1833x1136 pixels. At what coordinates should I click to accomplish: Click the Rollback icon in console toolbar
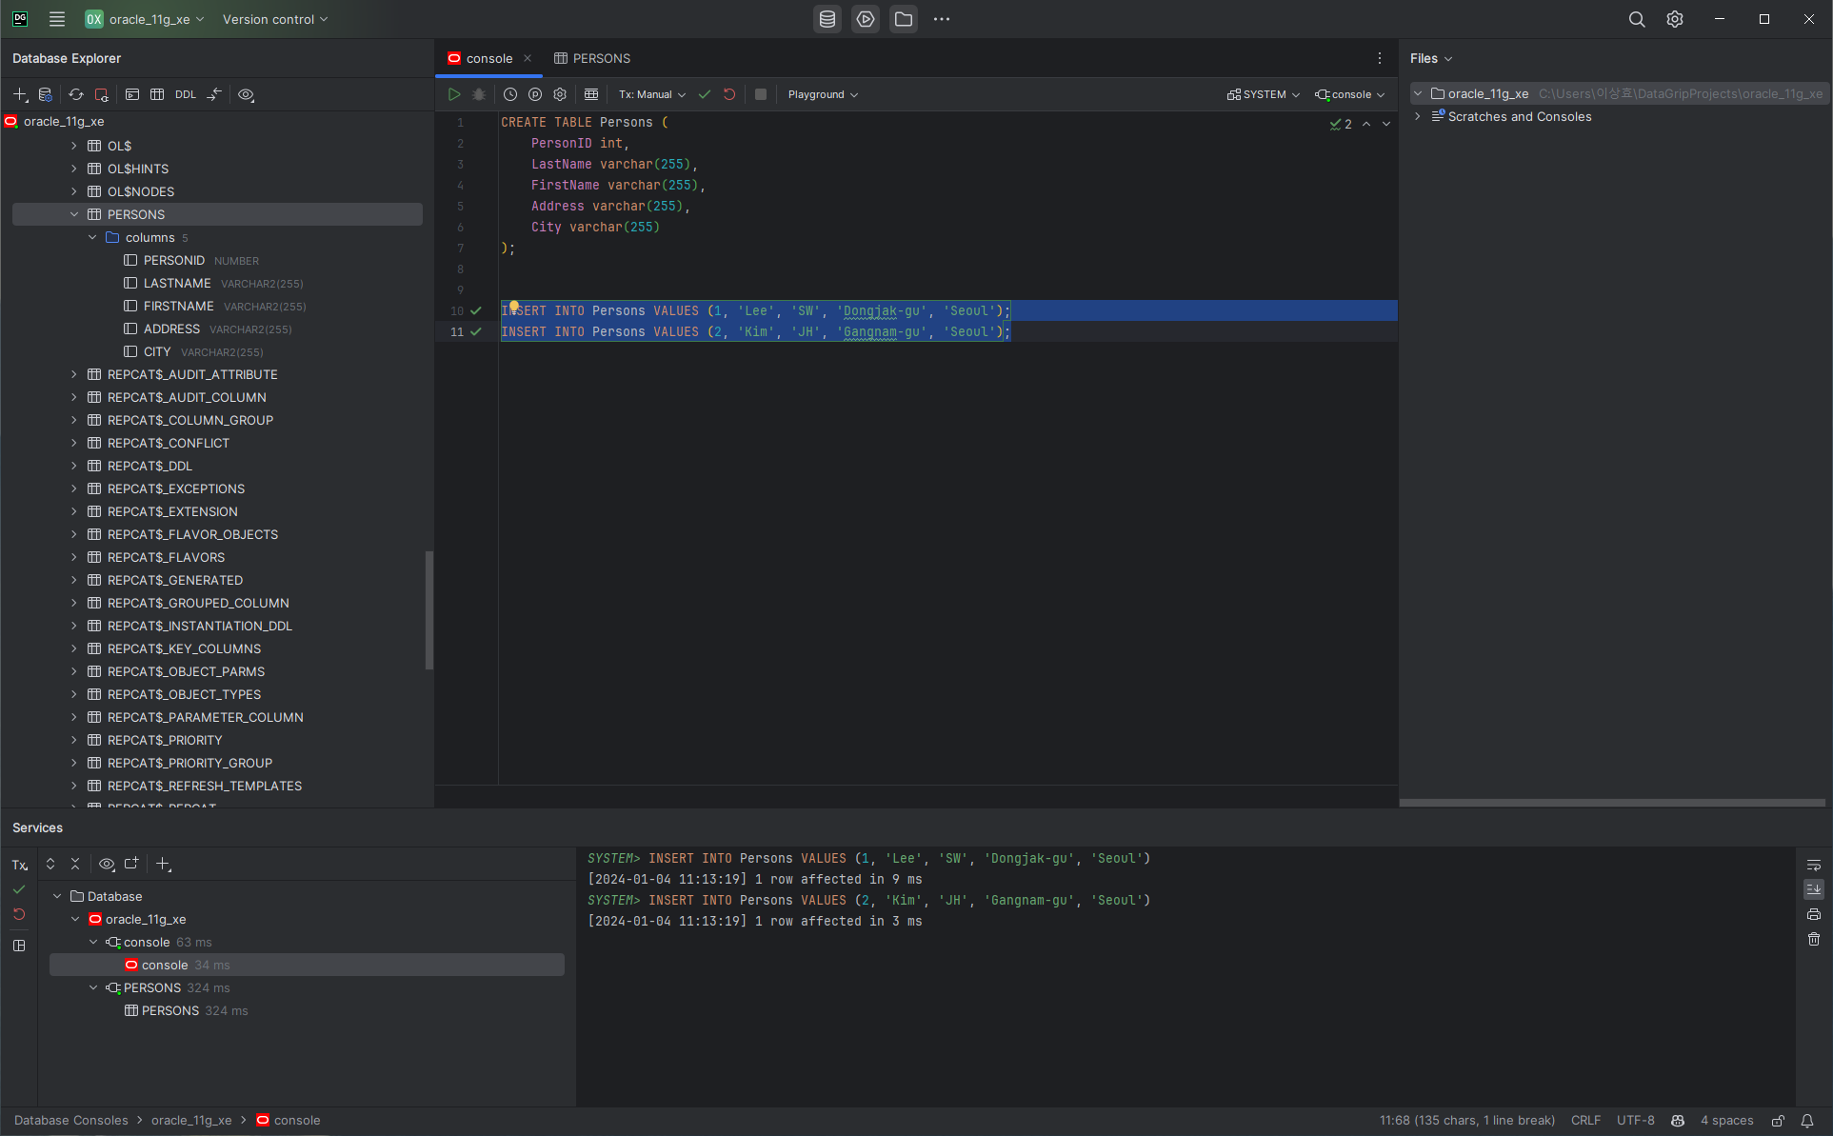[729, 94]
